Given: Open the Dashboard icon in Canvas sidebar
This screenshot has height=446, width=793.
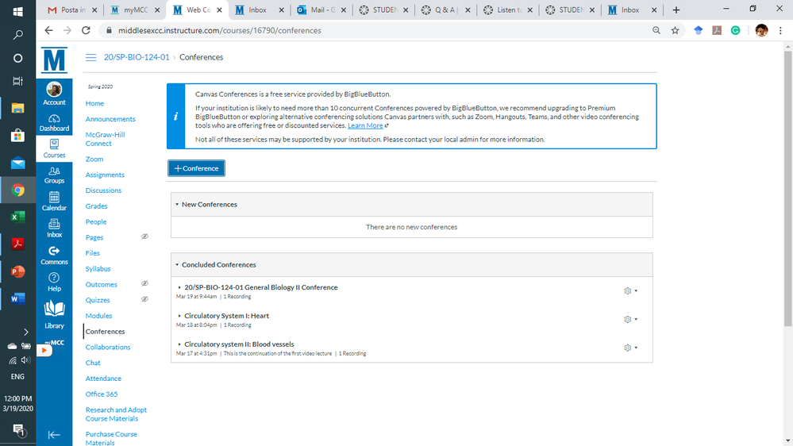Looking at the screenshot, I should tap(54, 122).
